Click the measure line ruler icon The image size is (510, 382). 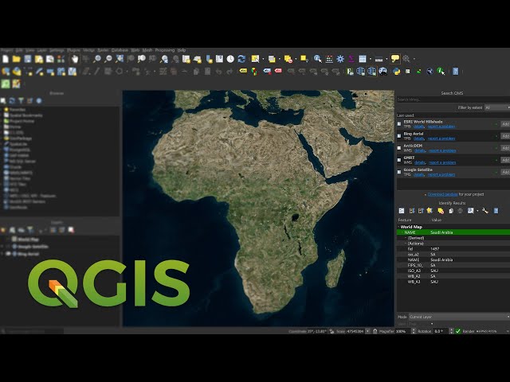pos(379,59)
